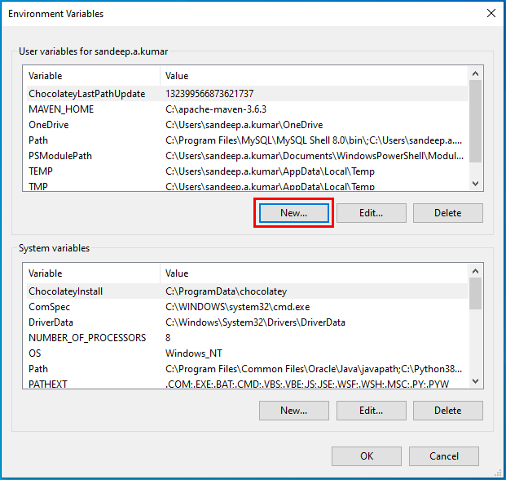Click the down arrow of User variables scrollbar

[x=475, y=184]
